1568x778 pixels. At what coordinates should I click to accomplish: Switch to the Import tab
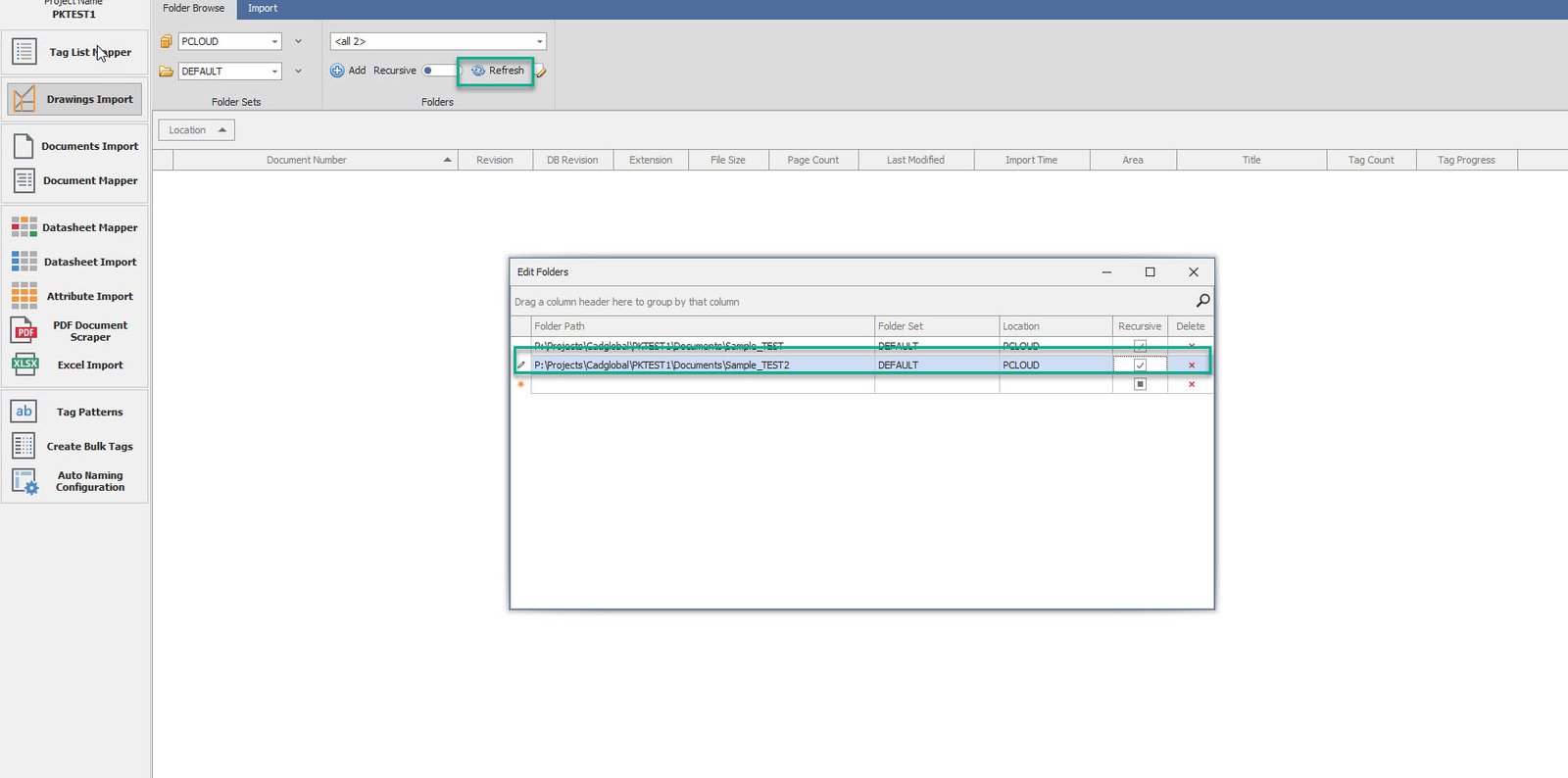tap(262, 9)
